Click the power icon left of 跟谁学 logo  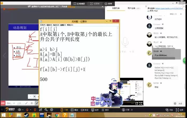[x=2, y=109]
